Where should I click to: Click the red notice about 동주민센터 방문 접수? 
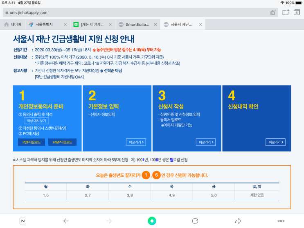coord(127,50)
